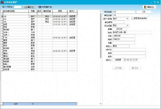Viewport: 161px width, 109px height.
Task: Click the 客户 type cell in 120 row
Action: (x=33, y=22)
